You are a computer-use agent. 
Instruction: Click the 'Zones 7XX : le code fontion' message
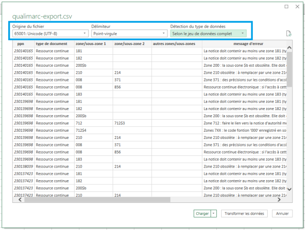pyautogui.click(x=244, y=130)
